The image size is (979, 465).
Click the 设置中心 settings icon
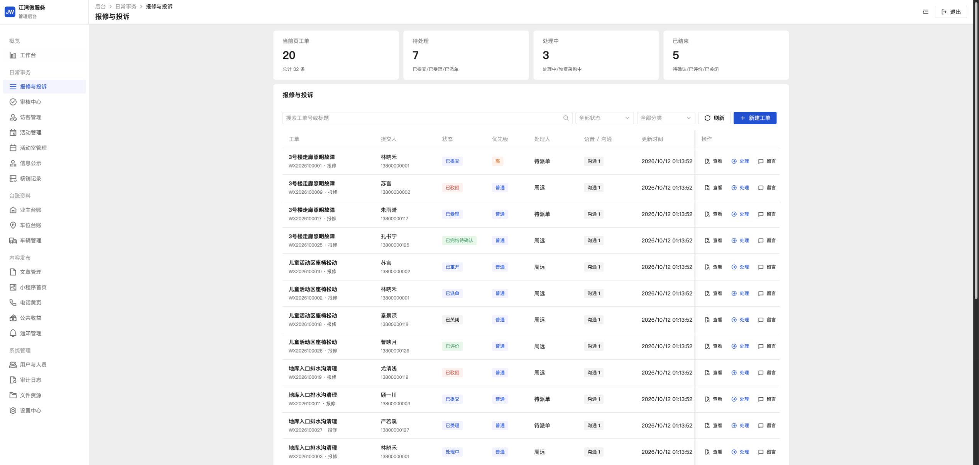tap(13, 411)
